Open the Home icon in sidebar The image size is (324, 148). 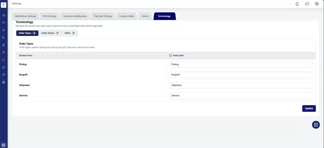3,15
